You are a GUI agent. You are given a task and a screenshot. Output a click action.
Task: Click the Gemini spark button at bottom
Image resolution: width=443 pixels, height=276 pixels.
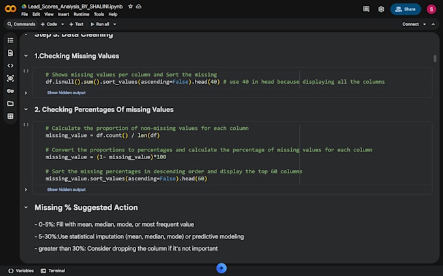tap(221, 268)
